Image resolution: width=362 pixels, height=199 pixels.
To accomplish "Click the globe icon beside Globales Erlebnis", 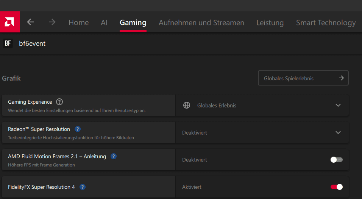I will pos(187,106).
